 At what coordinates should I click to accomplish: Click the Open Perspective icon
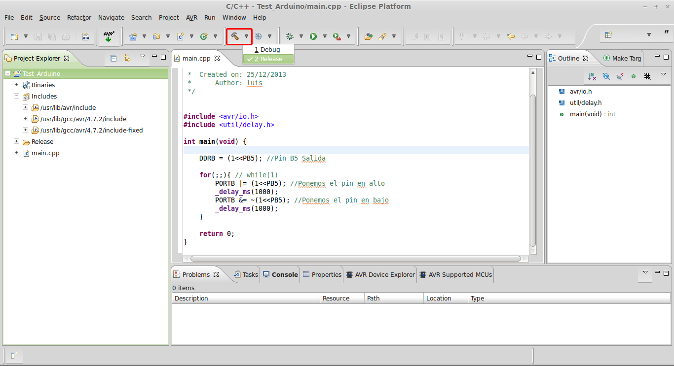click(609, 35)
